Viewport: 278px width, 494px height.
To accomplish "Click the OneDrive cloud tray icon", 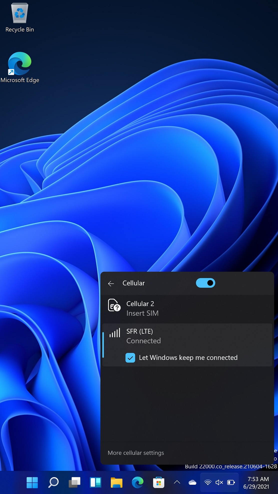I will (192, 482).
